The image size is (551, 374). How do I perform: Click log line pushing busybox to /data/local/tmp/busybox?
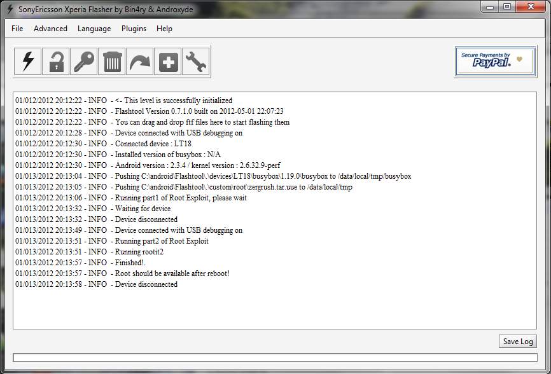[213, 176]
